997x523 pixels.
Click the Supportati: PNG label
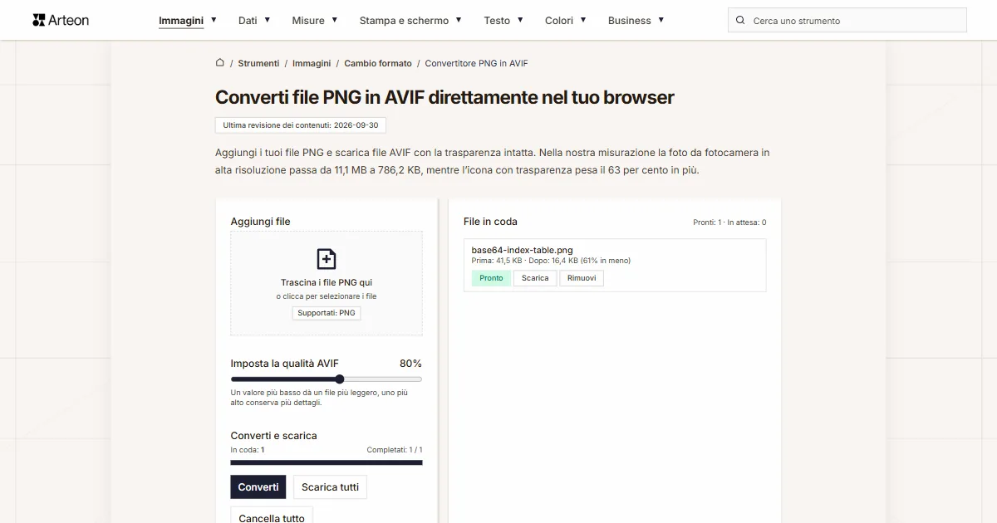[327, 313]
